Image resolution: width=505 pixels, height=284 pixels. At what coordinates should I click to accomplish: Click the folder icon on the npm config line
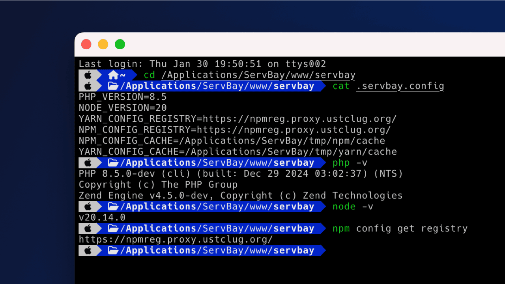click(113, 228)
